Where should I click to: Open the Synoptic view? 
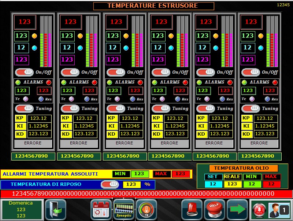pos(124,210)
